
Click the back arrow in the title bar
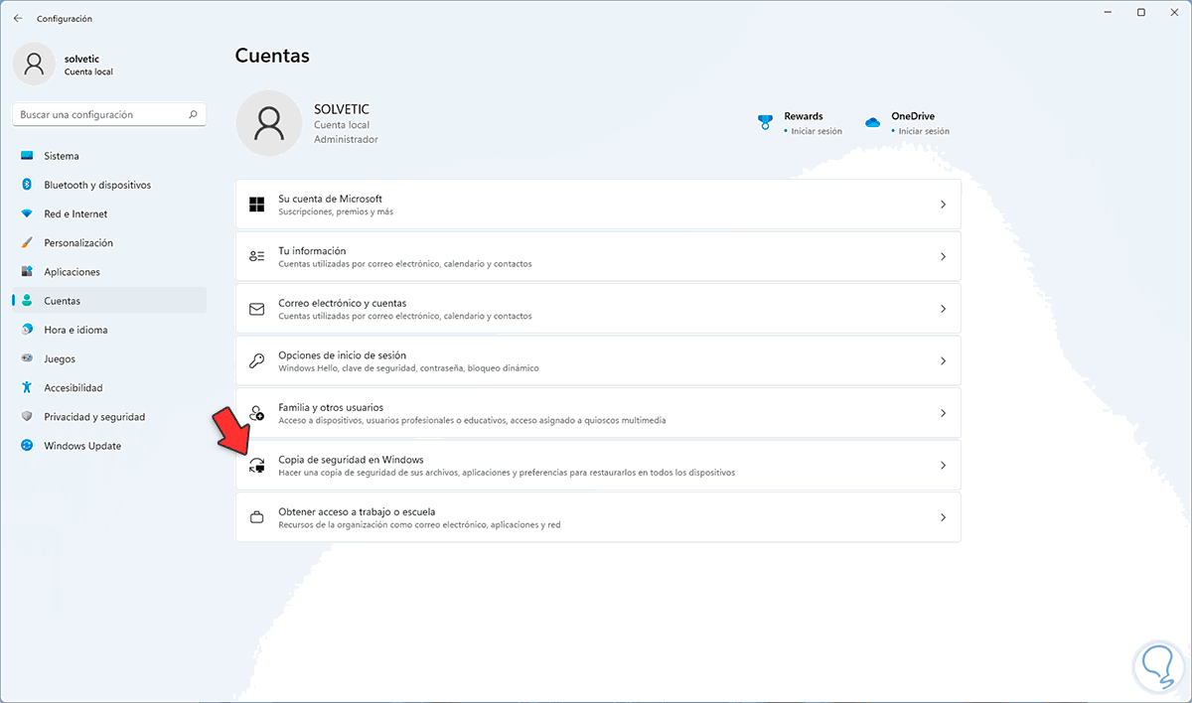pos(18,18)
